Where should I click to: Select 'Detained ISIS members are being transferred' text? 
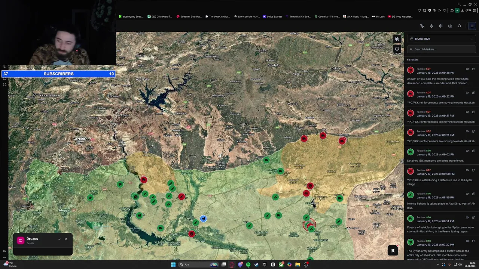point(435,161)
